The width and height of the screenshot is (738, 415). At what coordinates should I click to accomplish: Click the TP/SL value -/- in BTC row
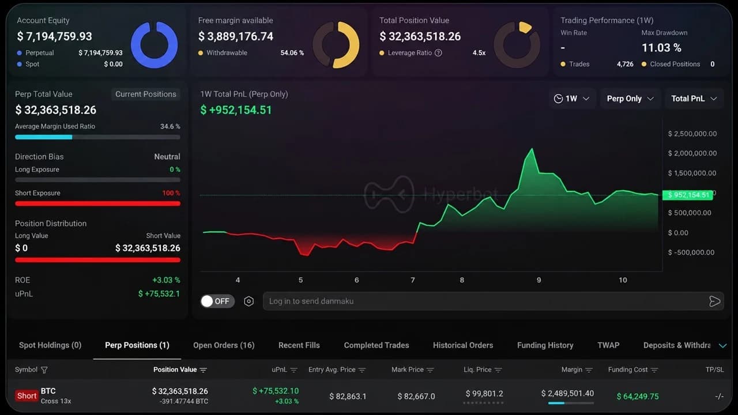click(719, 397)
